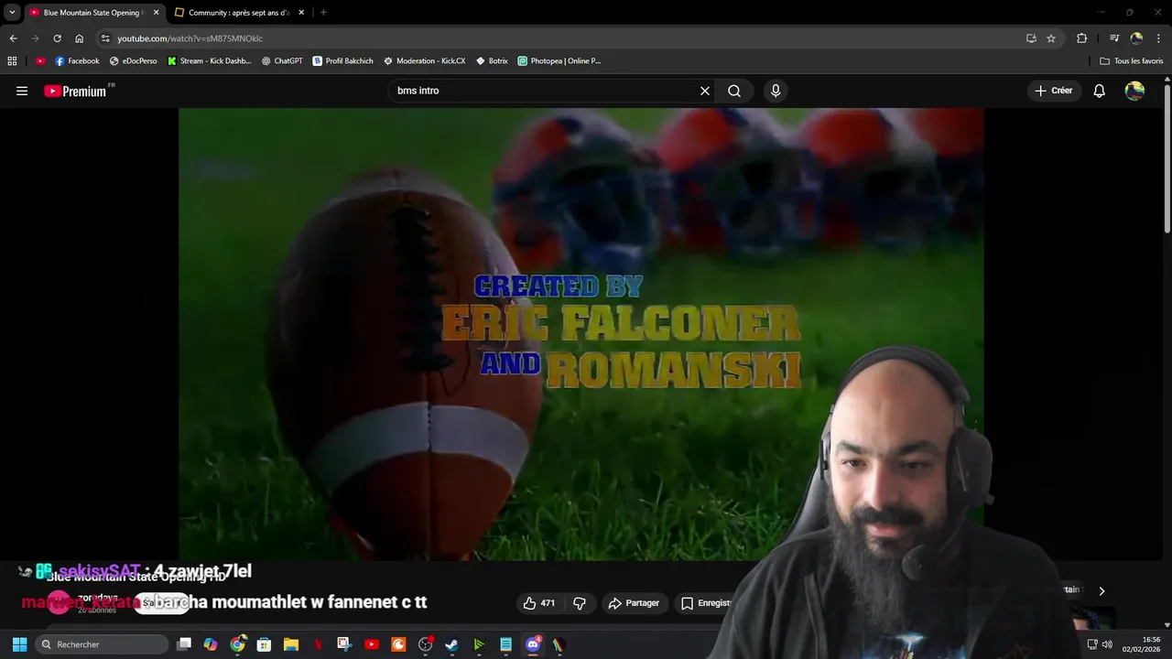The image size is (1172, 659).
Task: Click the Windows Rechercher search box
Action: (101, 644)
